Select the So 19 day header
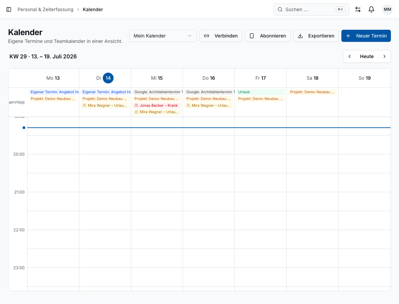Screen dimensions: 399x304 (364, 78)
